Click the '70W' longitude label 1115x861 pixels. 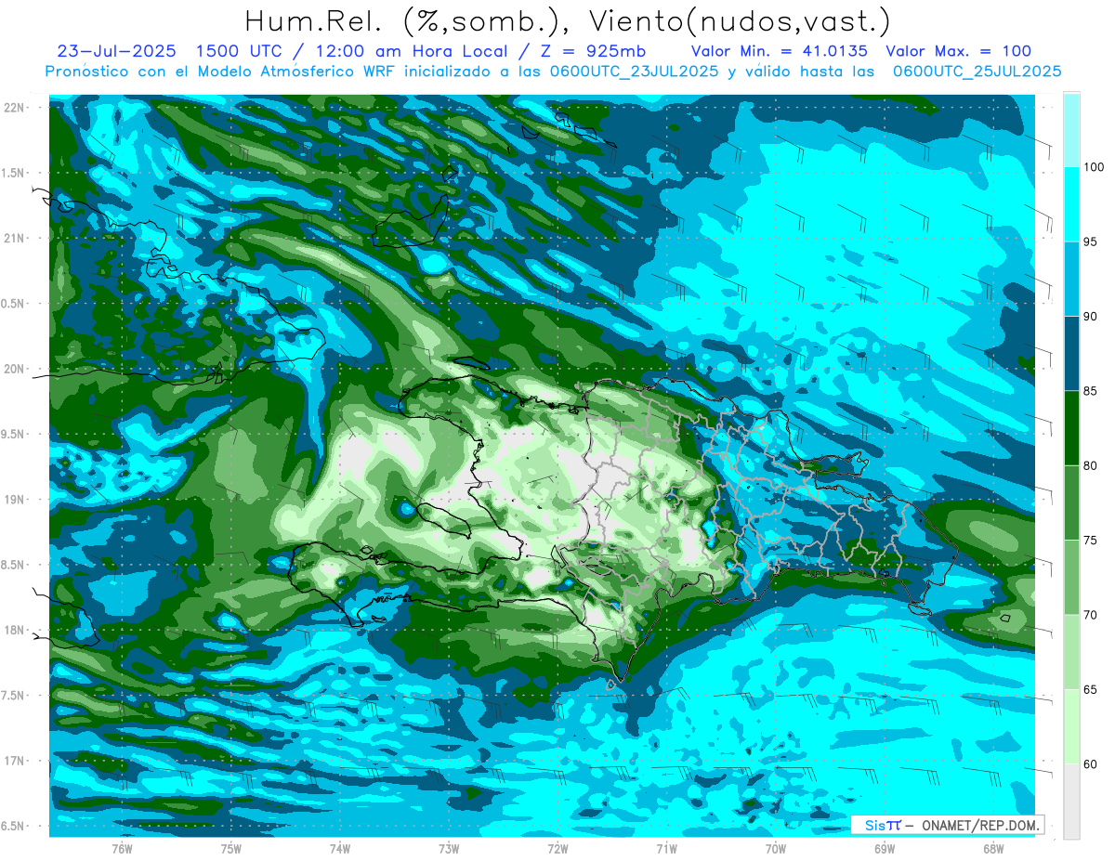point(776,848)
